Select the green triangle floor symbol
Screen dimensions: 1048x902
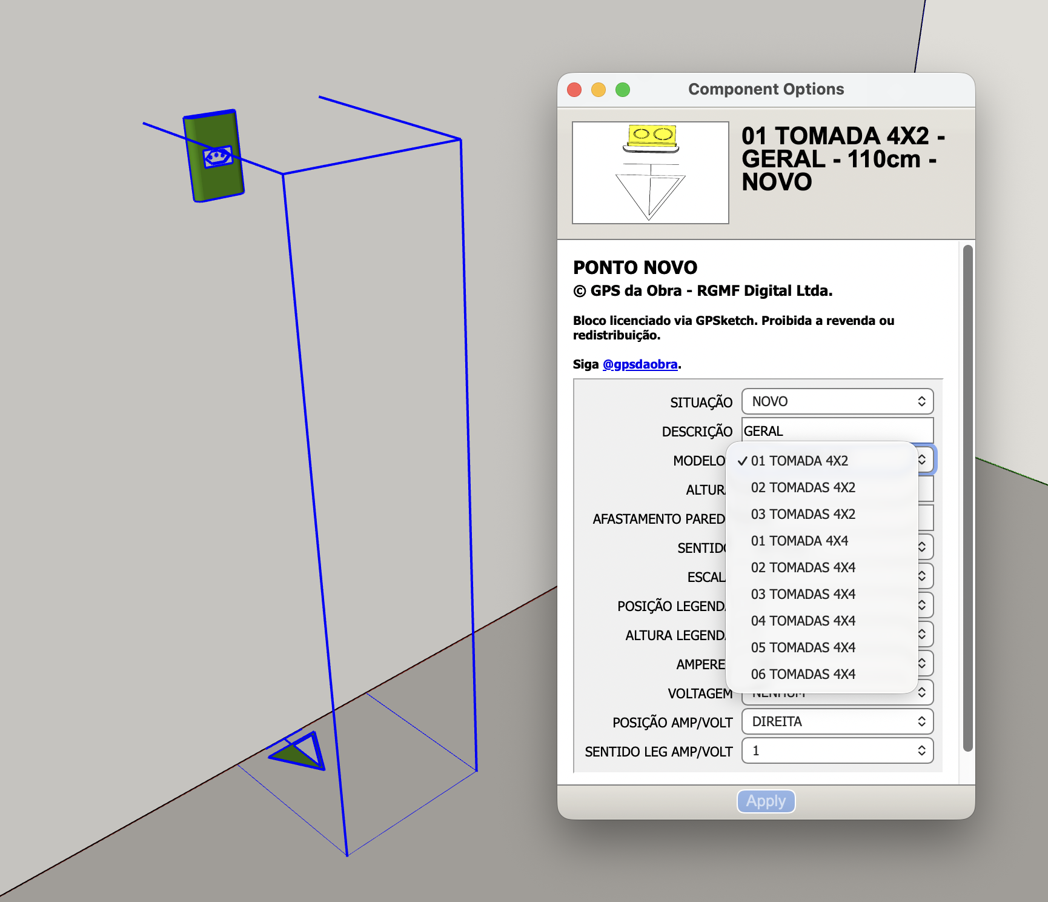[x=297, y=751]
